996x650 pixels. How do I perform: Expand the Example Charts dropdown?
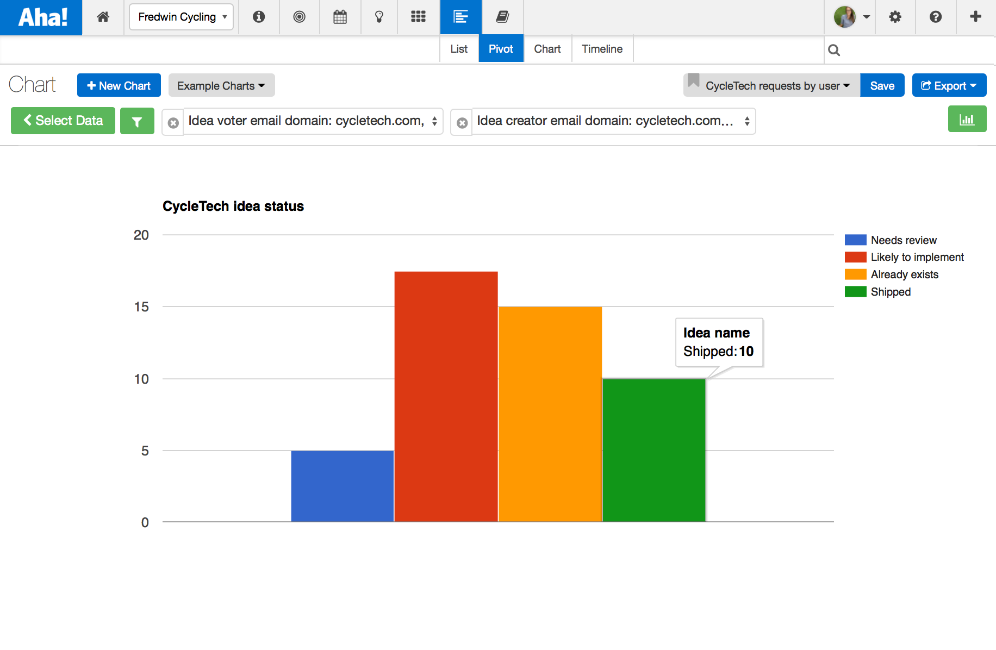[x=221, y=85]
